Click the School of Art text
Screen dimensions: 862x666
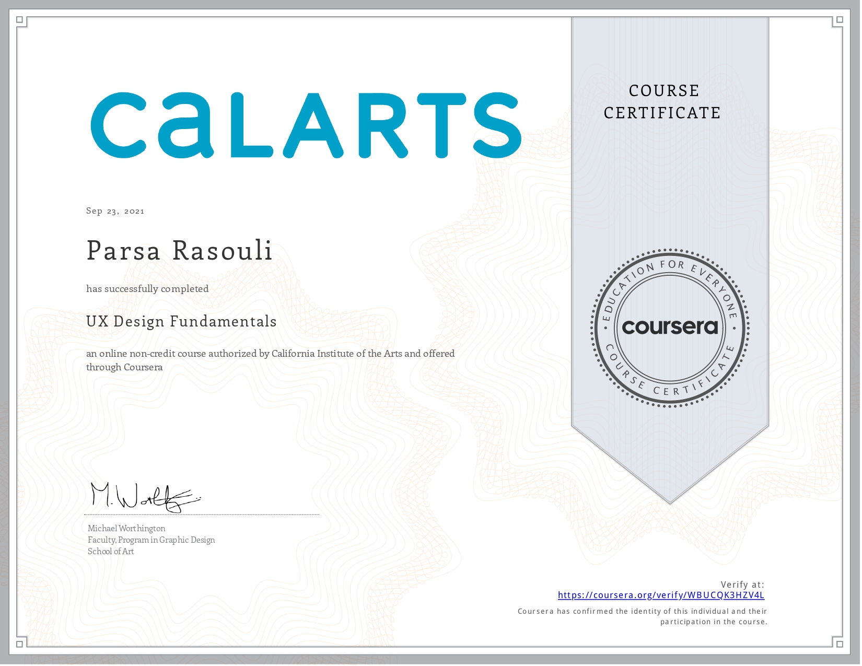(x=111, y=552)
